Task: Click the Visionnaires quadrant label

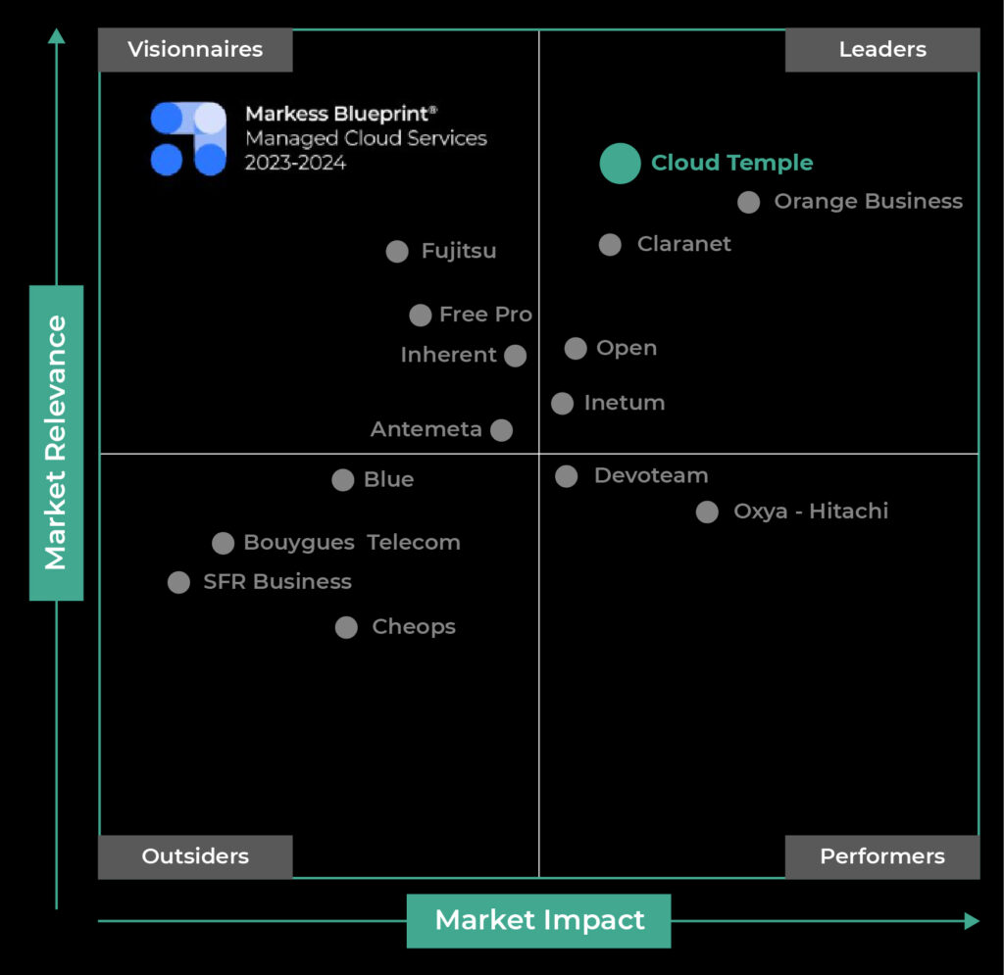Action: tap(195, 50)
